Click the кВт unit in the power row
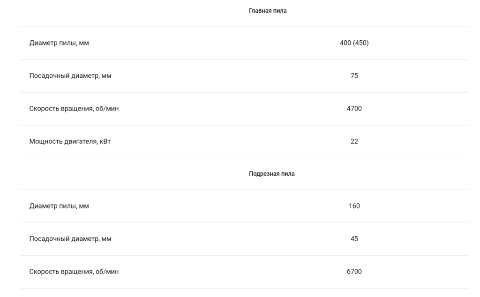The width and height of the screenshot is (480, 297). (x=105, y=141)
